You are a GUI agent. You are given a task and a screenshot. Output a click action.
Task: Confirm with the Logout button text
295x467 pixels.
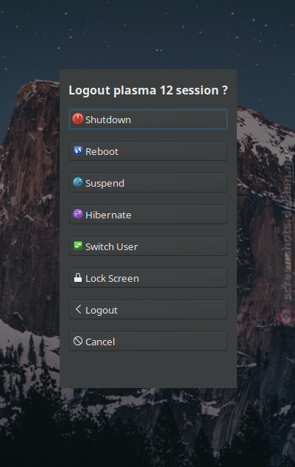tap(102, 311)
